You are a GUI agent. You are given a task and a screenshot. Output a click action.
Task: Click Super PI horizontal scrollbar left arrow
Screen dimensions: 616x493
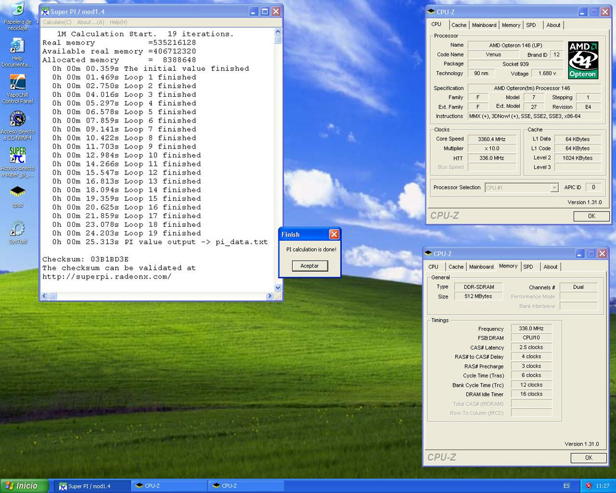tap(44, 296)
